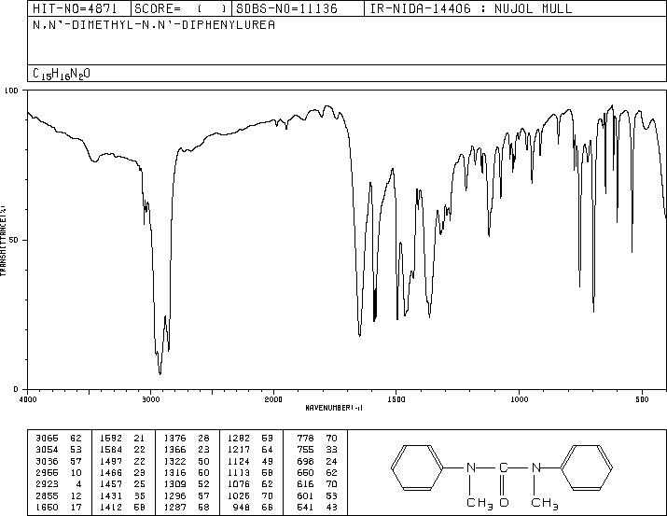667x516 pixels.
Task: Click the left phenyl ring in structure
Action: tap(417, 467)
